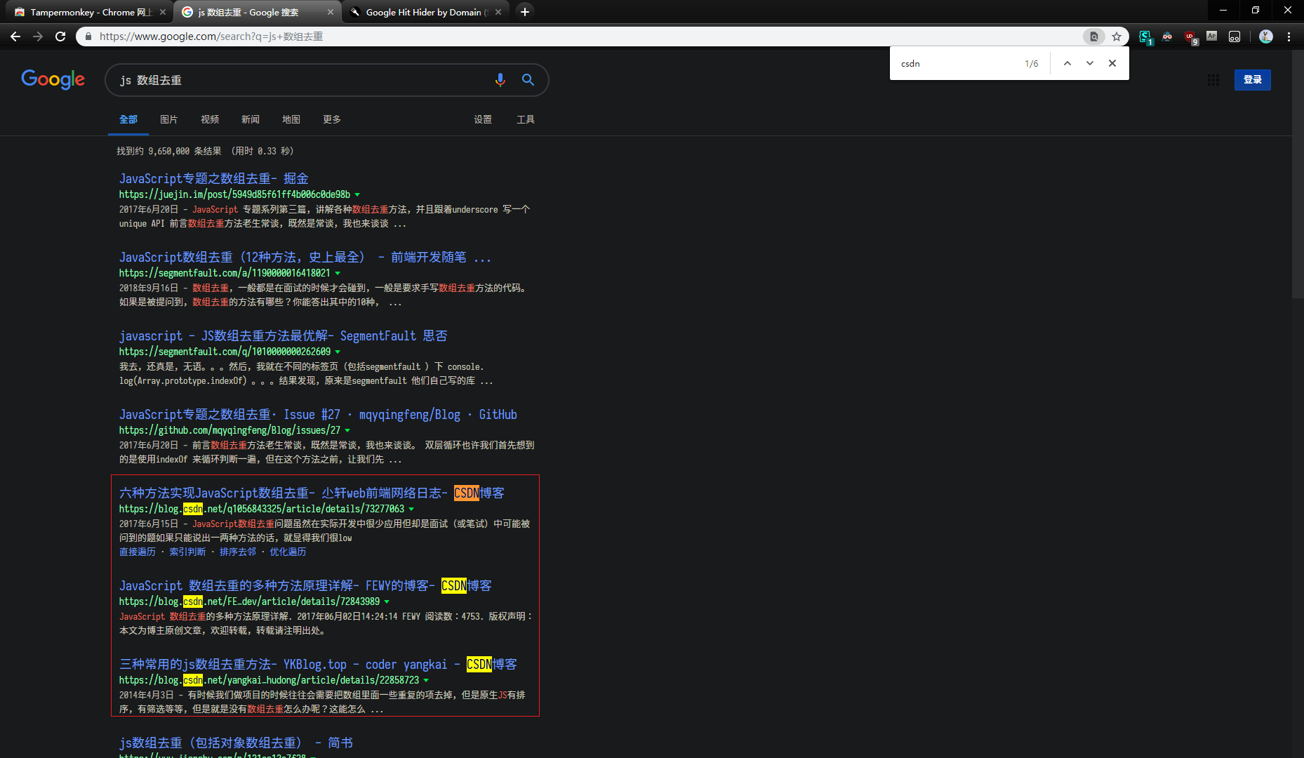Image resolution: width=1304 pixels, height=758 pixels.
Task: Close the js 数组去重 Google search tab
Action: click(331, 12)
